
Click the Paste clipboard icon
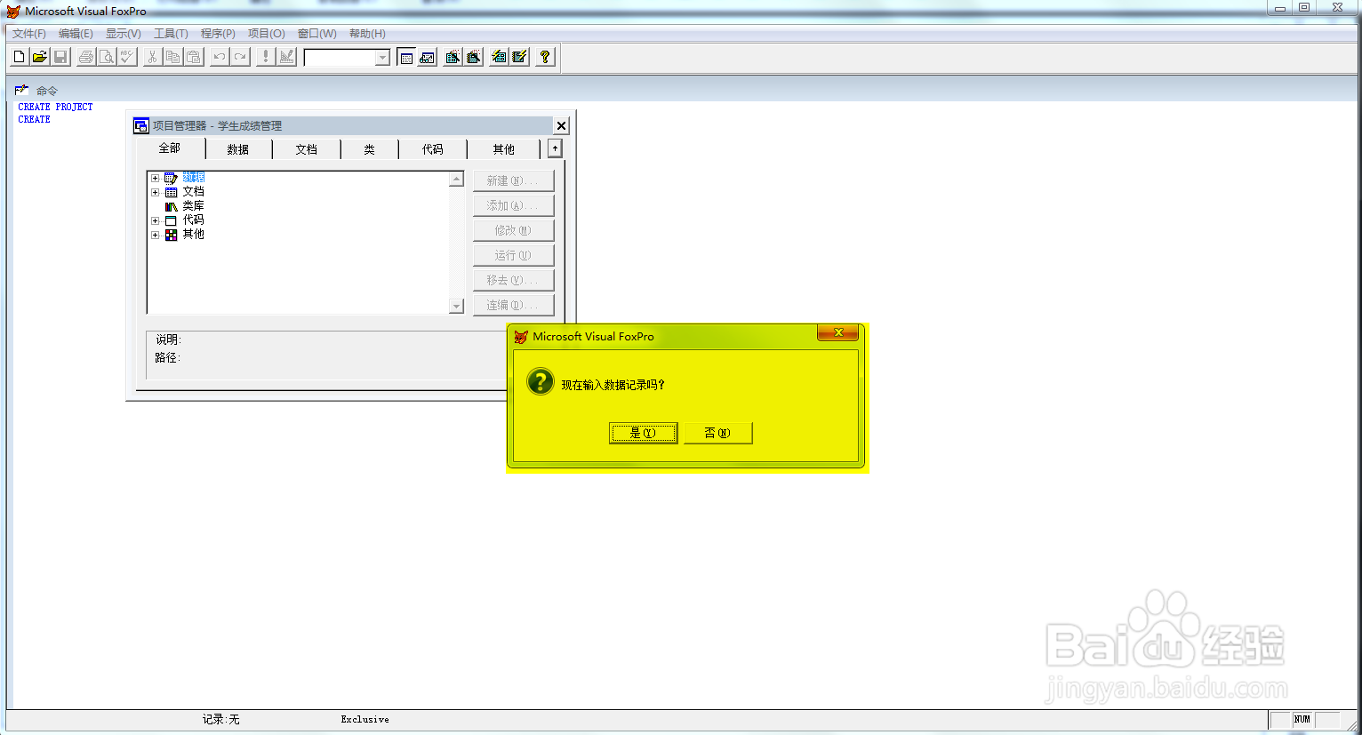pos(193,57)
